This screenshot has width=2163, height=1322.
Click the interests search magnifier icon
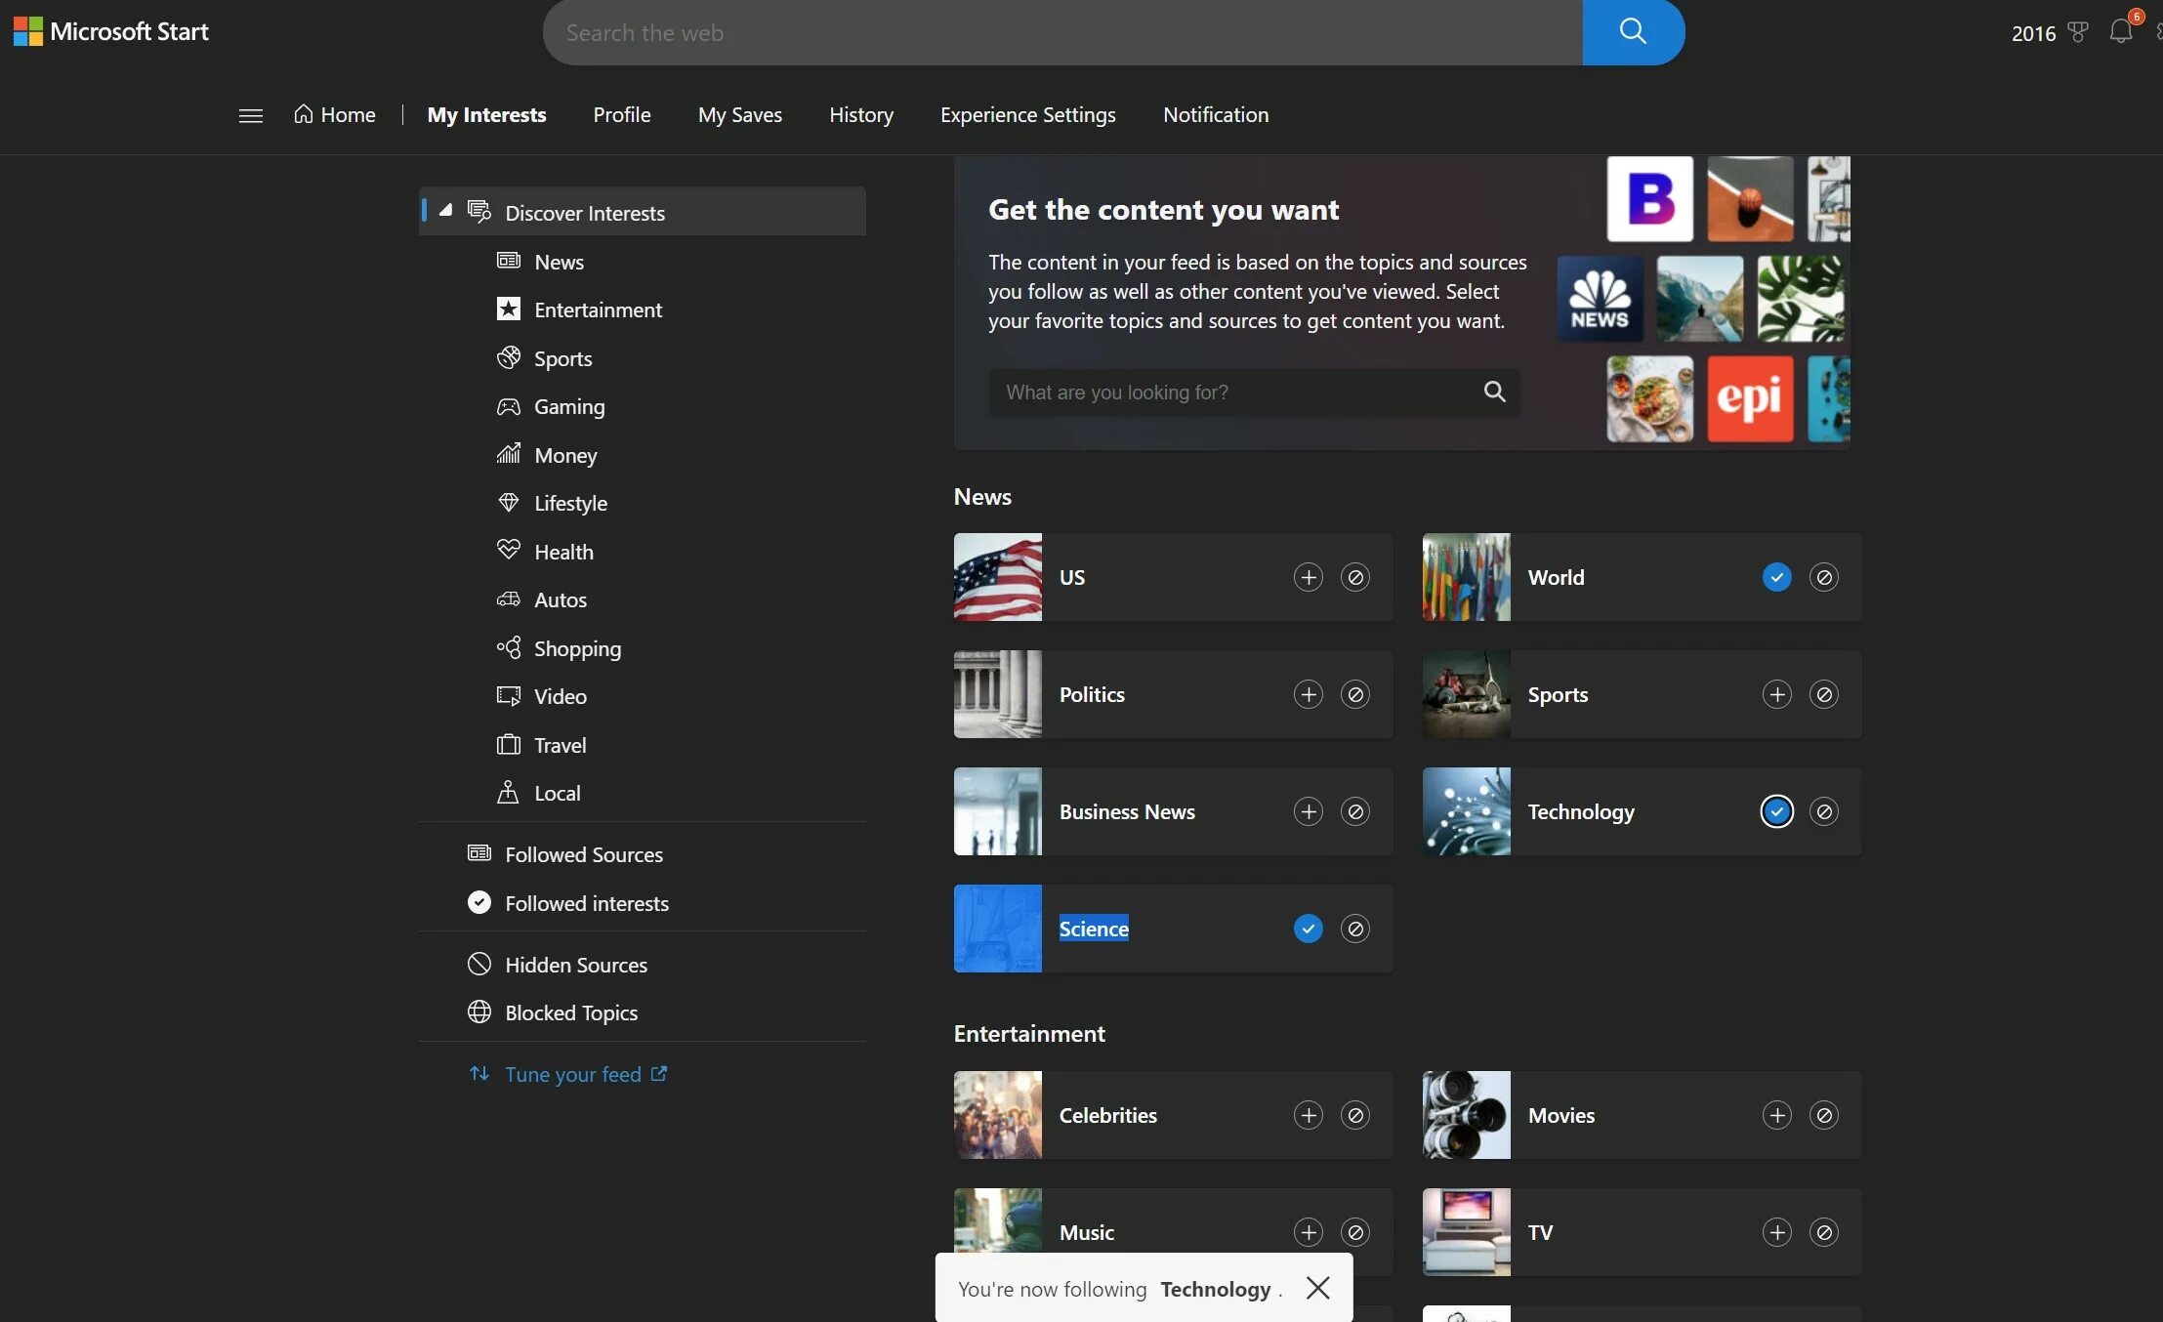click(x=1494, y=392)
